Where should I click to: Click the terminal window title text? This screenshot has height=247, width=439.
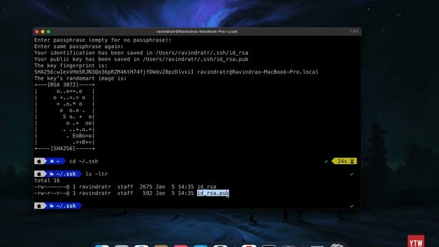click(x=197, y=32)
